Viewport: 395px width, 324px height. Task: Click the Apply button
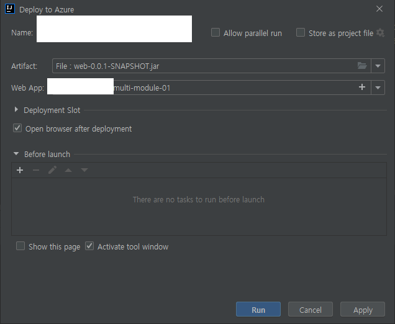(363, 309)
